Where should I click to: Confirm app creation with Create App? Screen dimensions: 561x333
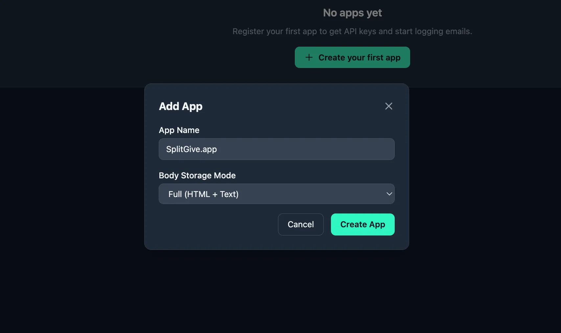pyautogui.click(x=362, y=224)
